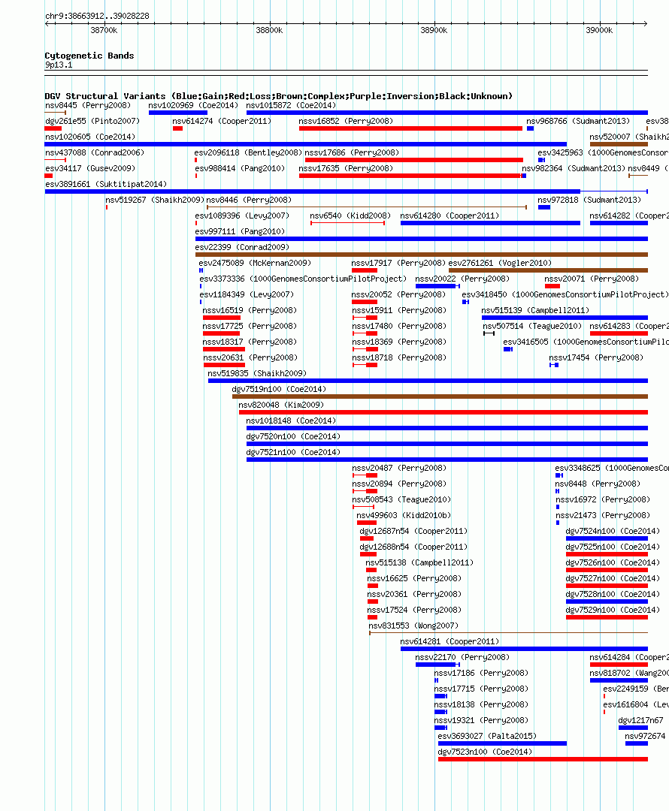669x811 pixels.
Task: Click the nsv519267 (Shaikh2009) label
Action: 155,200
